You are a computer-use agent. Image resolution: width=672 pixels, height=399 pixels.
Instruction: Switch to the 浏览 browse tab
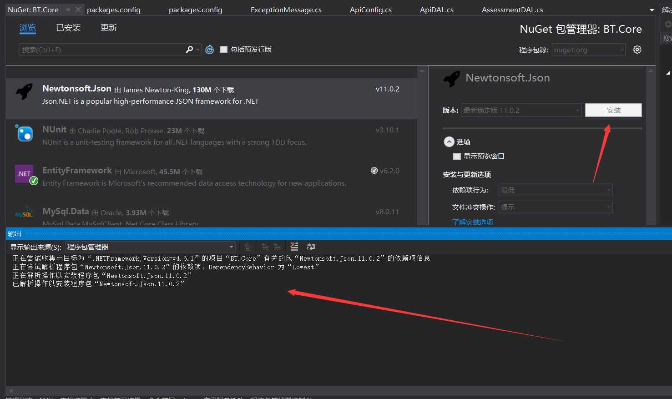pyautogui.click(x=27, y=28)
